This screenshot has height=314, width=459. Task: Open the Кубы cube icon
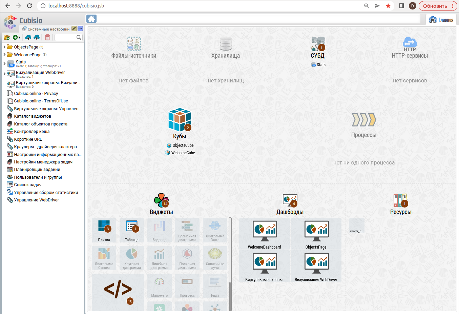pos(180,120)
